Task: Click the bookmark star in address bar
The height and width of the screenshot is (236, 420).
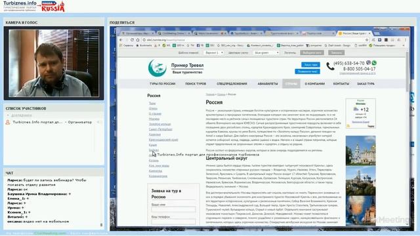Action: click(367, 40)
